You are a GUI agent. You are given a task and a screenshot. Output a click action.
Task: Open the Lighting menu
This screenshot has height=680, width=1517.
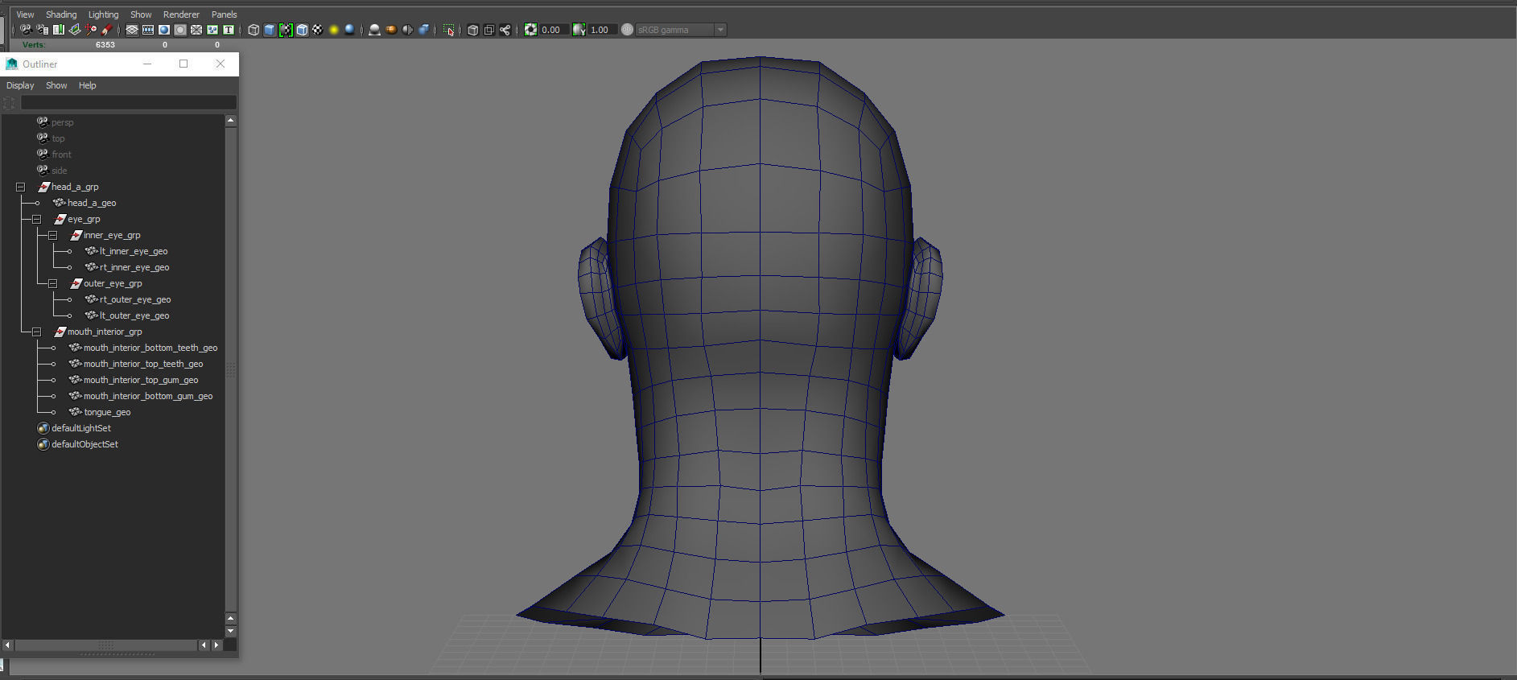[x=103, y=14]
